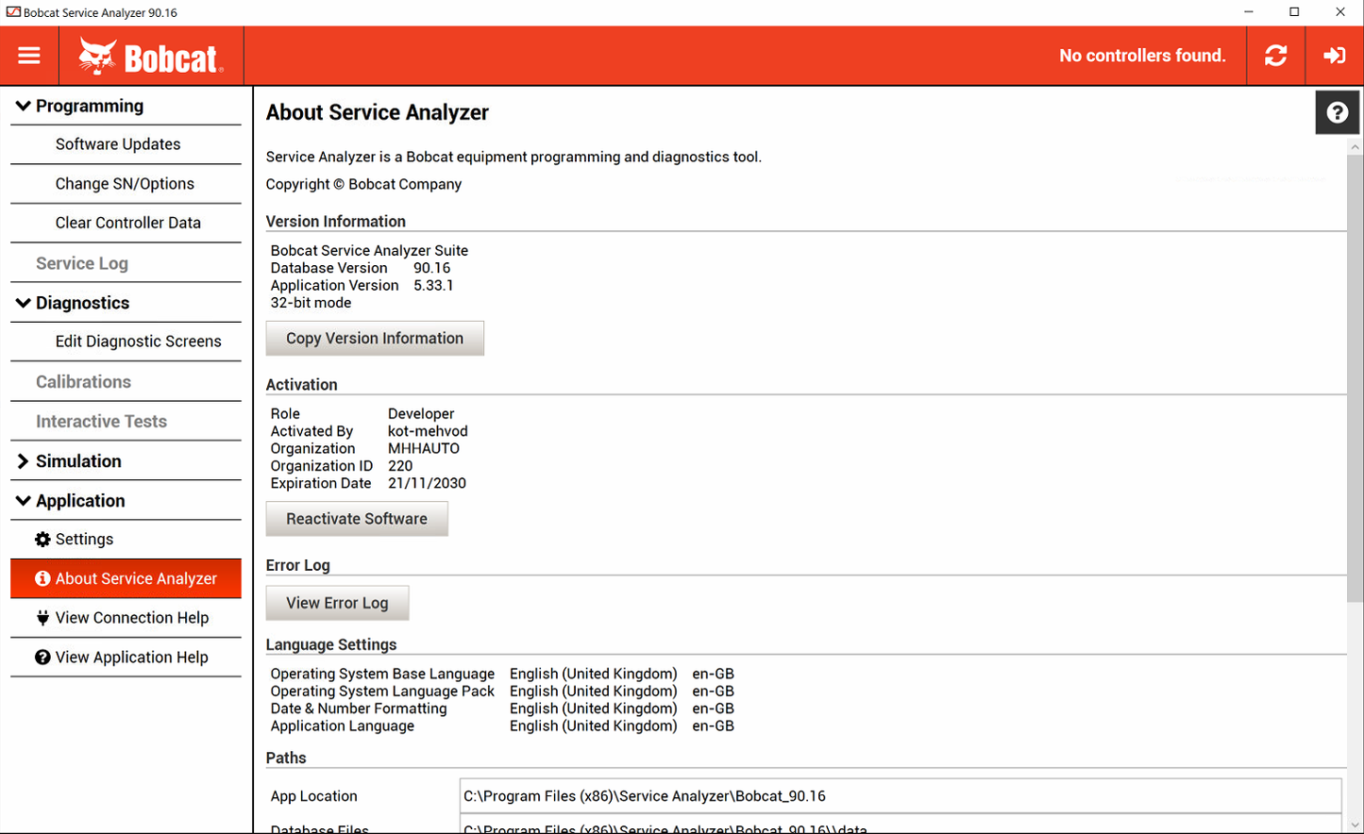The width and height of the screenshot is (1364, 834).
Task: Click the About Service Analyzer page heading
Action: click(x=378, y=112)
